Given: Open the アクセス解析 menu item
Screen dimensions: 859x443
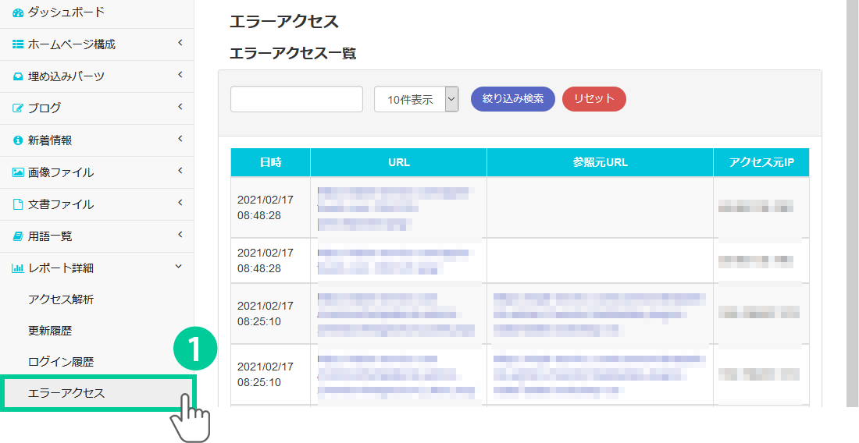Looking at the screenshot, I should (61, 299).
